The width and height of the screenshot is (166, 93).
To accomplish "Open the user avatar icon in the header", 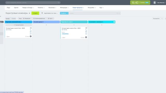I will [x=155, y=2].
